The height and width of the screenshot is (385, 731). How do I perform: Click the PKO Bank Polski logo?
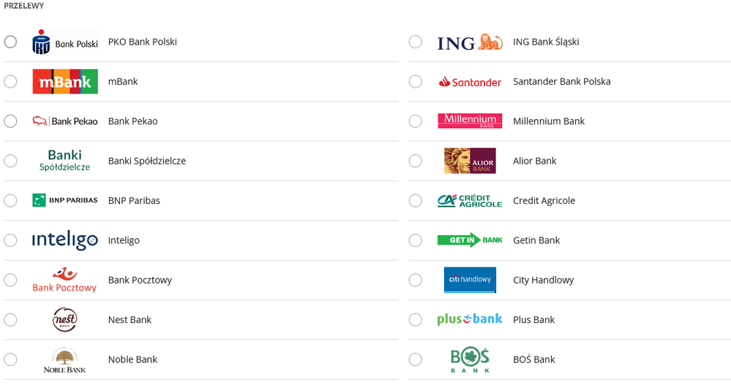[x=65, y=42]
